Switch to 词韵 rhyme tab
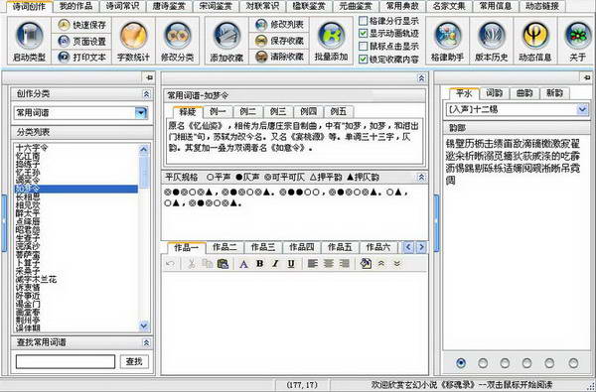Viewport: 596px width, 392px height. click(494, 93)
